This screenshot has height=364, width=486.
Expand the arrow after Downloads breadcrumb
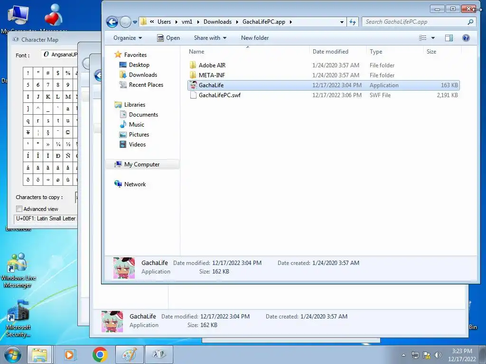[x=237, y=22]
